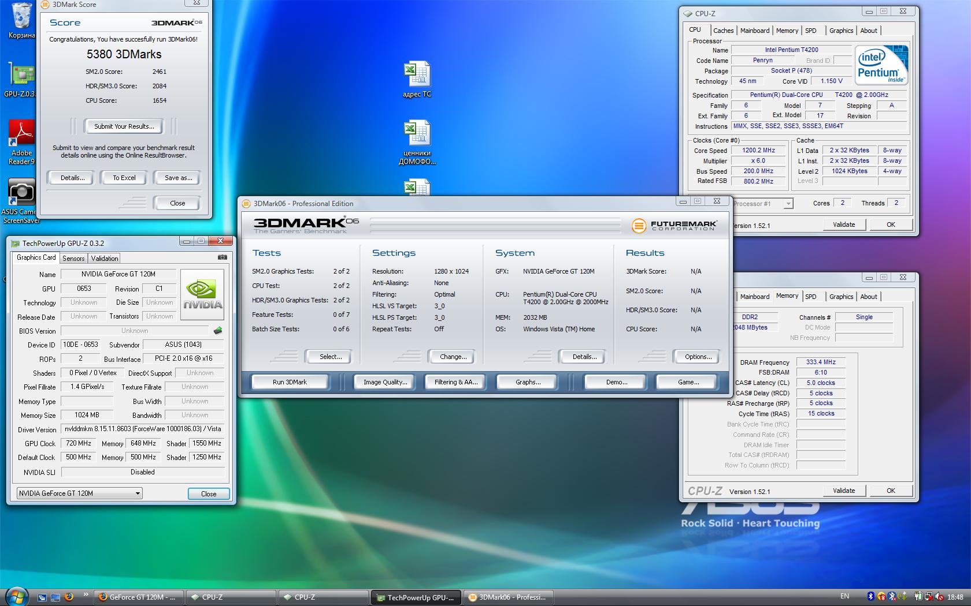Open the GPU-Z.0.3 desktop shortcut

click(20, 80)
